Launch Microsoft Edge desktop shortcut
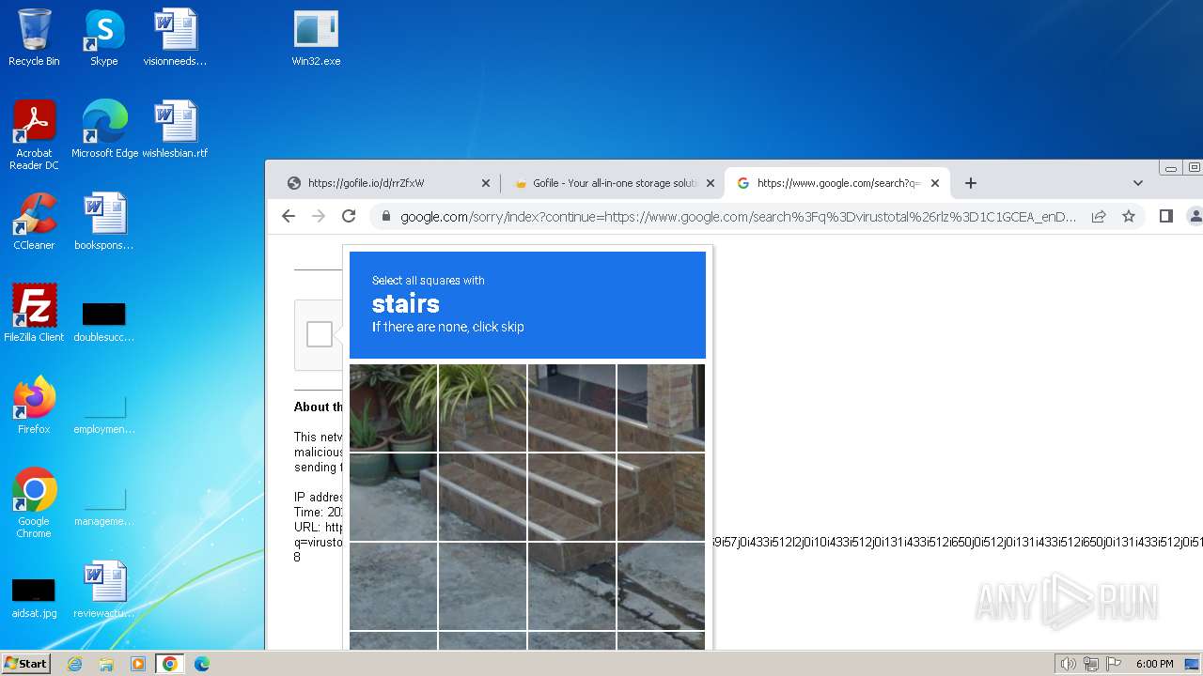This screenshot has width=1203, height=676. point(104,130)
